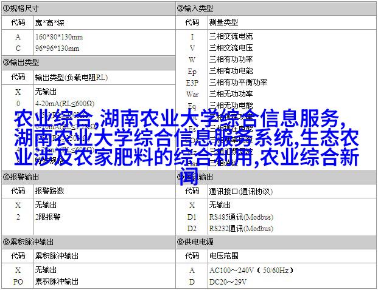Click the 报警路数 column heading
Viewport: 378px width, 290px height.
(50, 191)
